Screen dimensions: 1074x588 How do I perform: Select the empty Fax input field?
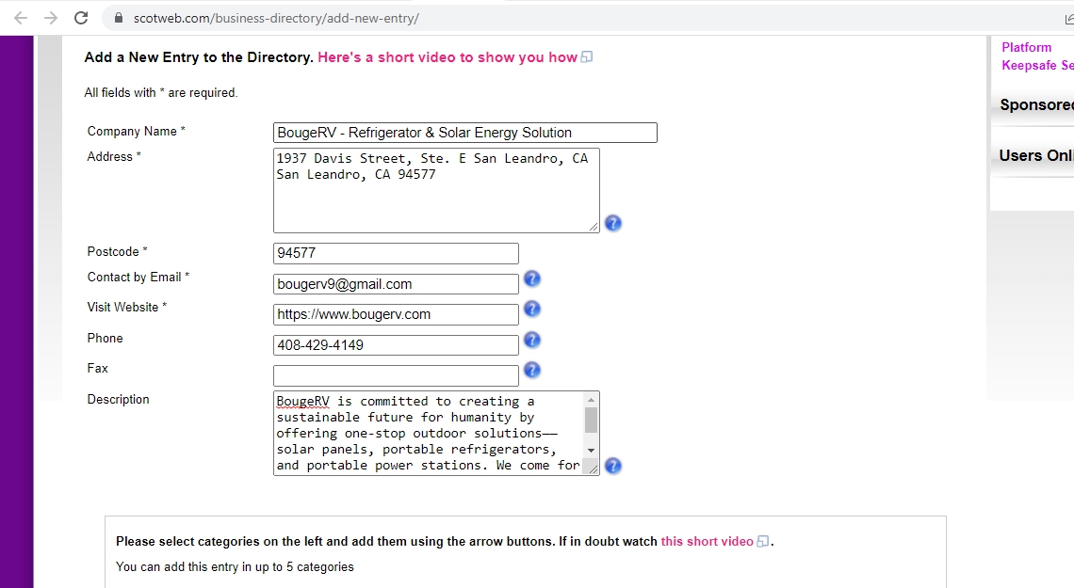tap(396, 375)
